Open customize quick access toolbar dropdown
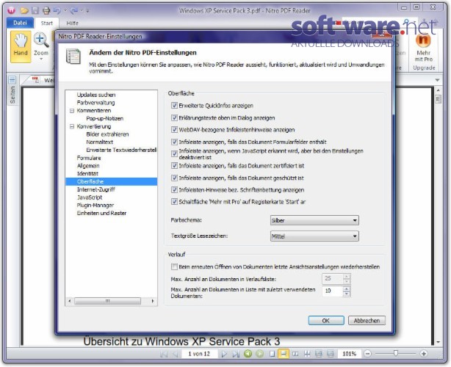 pyautogui.click(x=87, y=11)
